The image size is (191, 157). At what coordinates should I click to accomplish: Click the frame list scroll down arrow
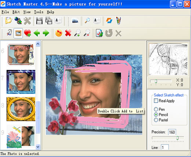point(38,147)
